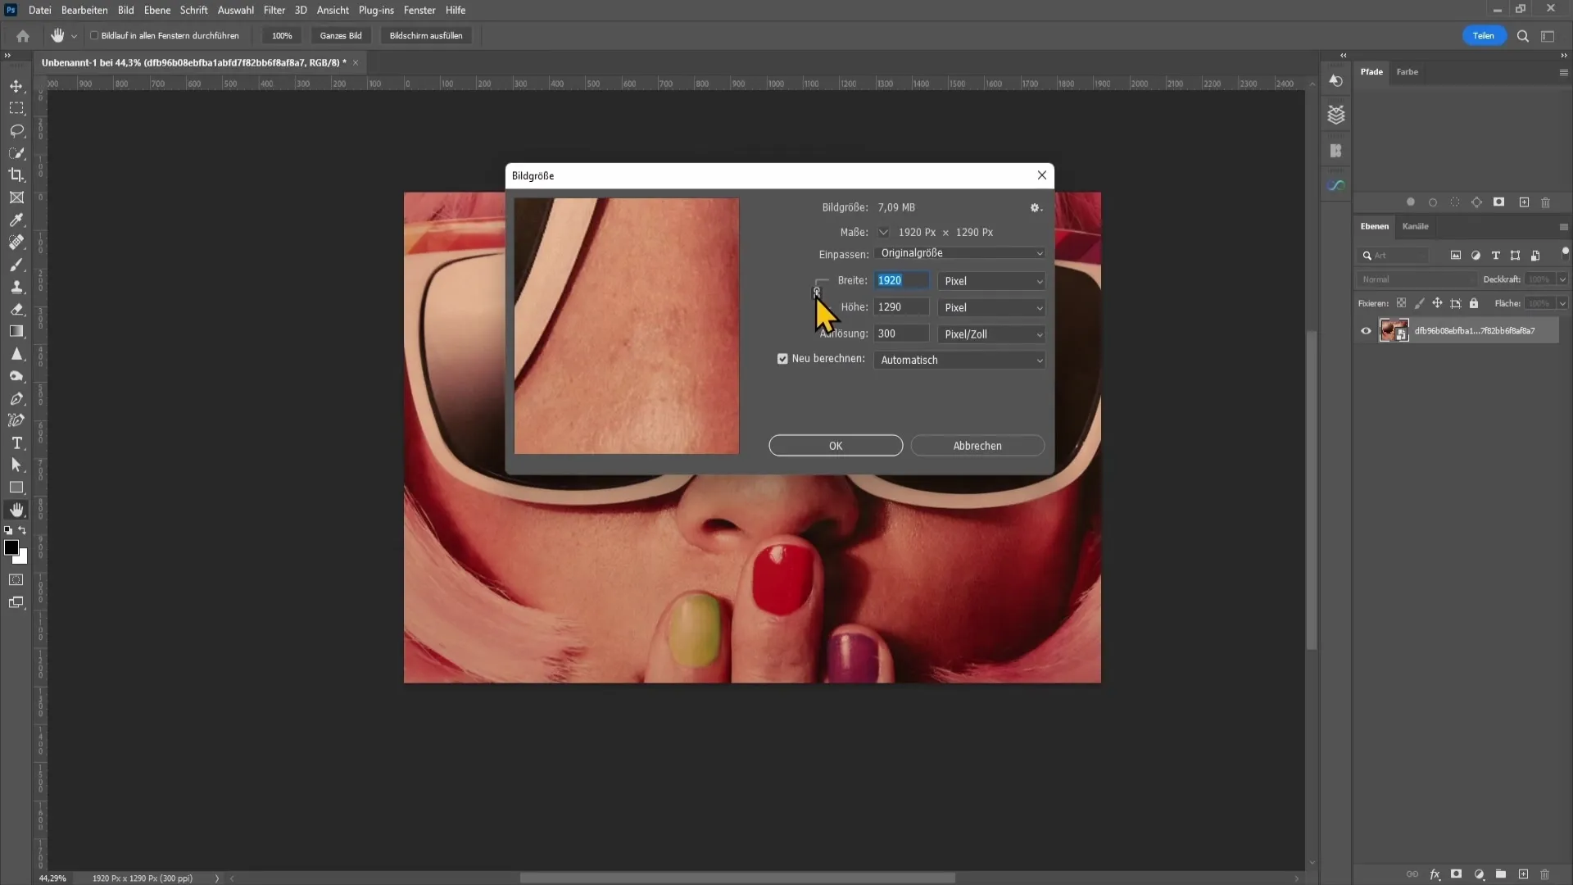
Task: Click the delete layer trash icon
Action: [1545, 874]
